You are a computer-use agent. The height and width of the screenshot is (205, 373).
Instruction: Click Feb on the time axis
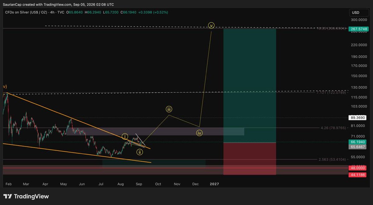pos(8,184)
